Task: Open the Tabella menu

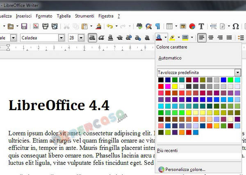Action: click(64, 16)
